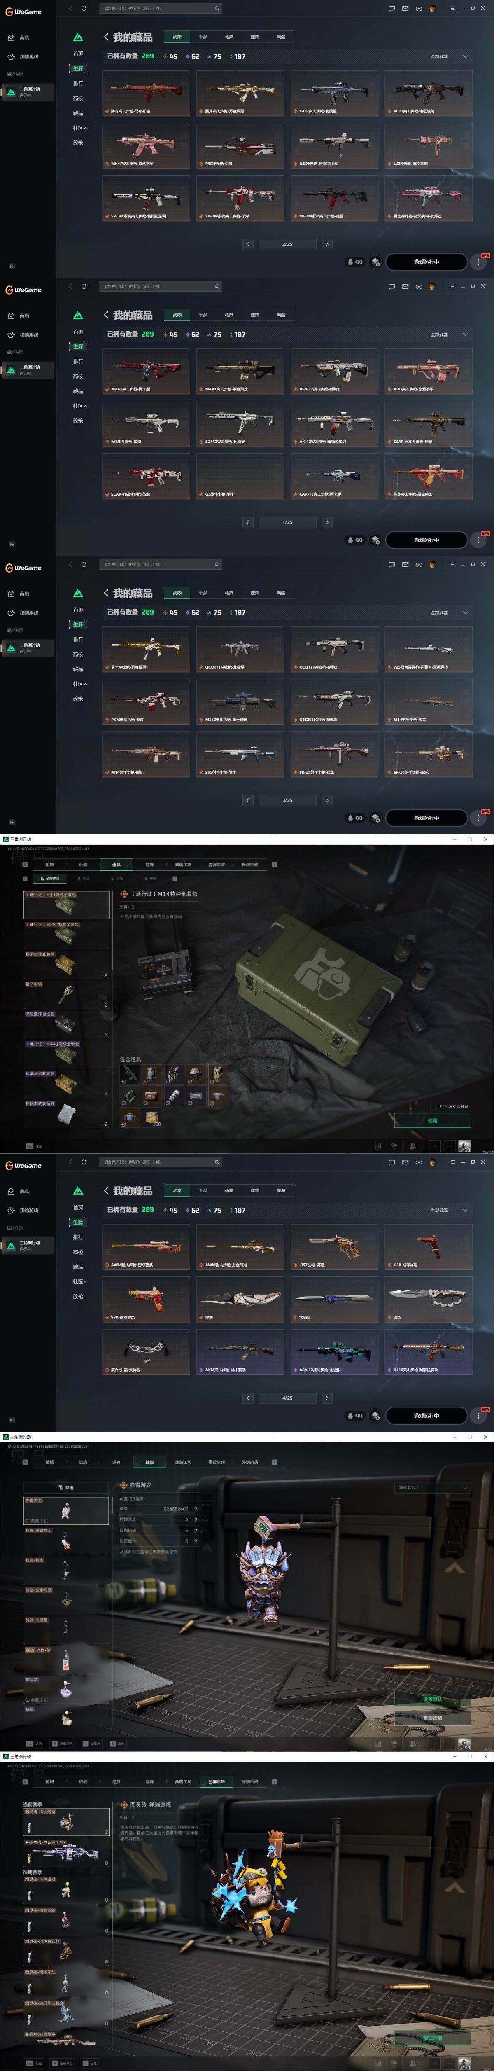The height and width of the screenshot is (2071, 494).
Task: Click the 游戏运行中 button on page 2/25
Action: (426, 261)
